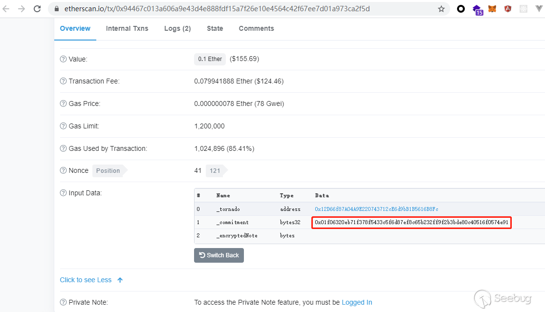Image resolution: width=545 pixels, height=312 pixels.
Task: Click the browser forward arrow
Action: click(22, 9)
